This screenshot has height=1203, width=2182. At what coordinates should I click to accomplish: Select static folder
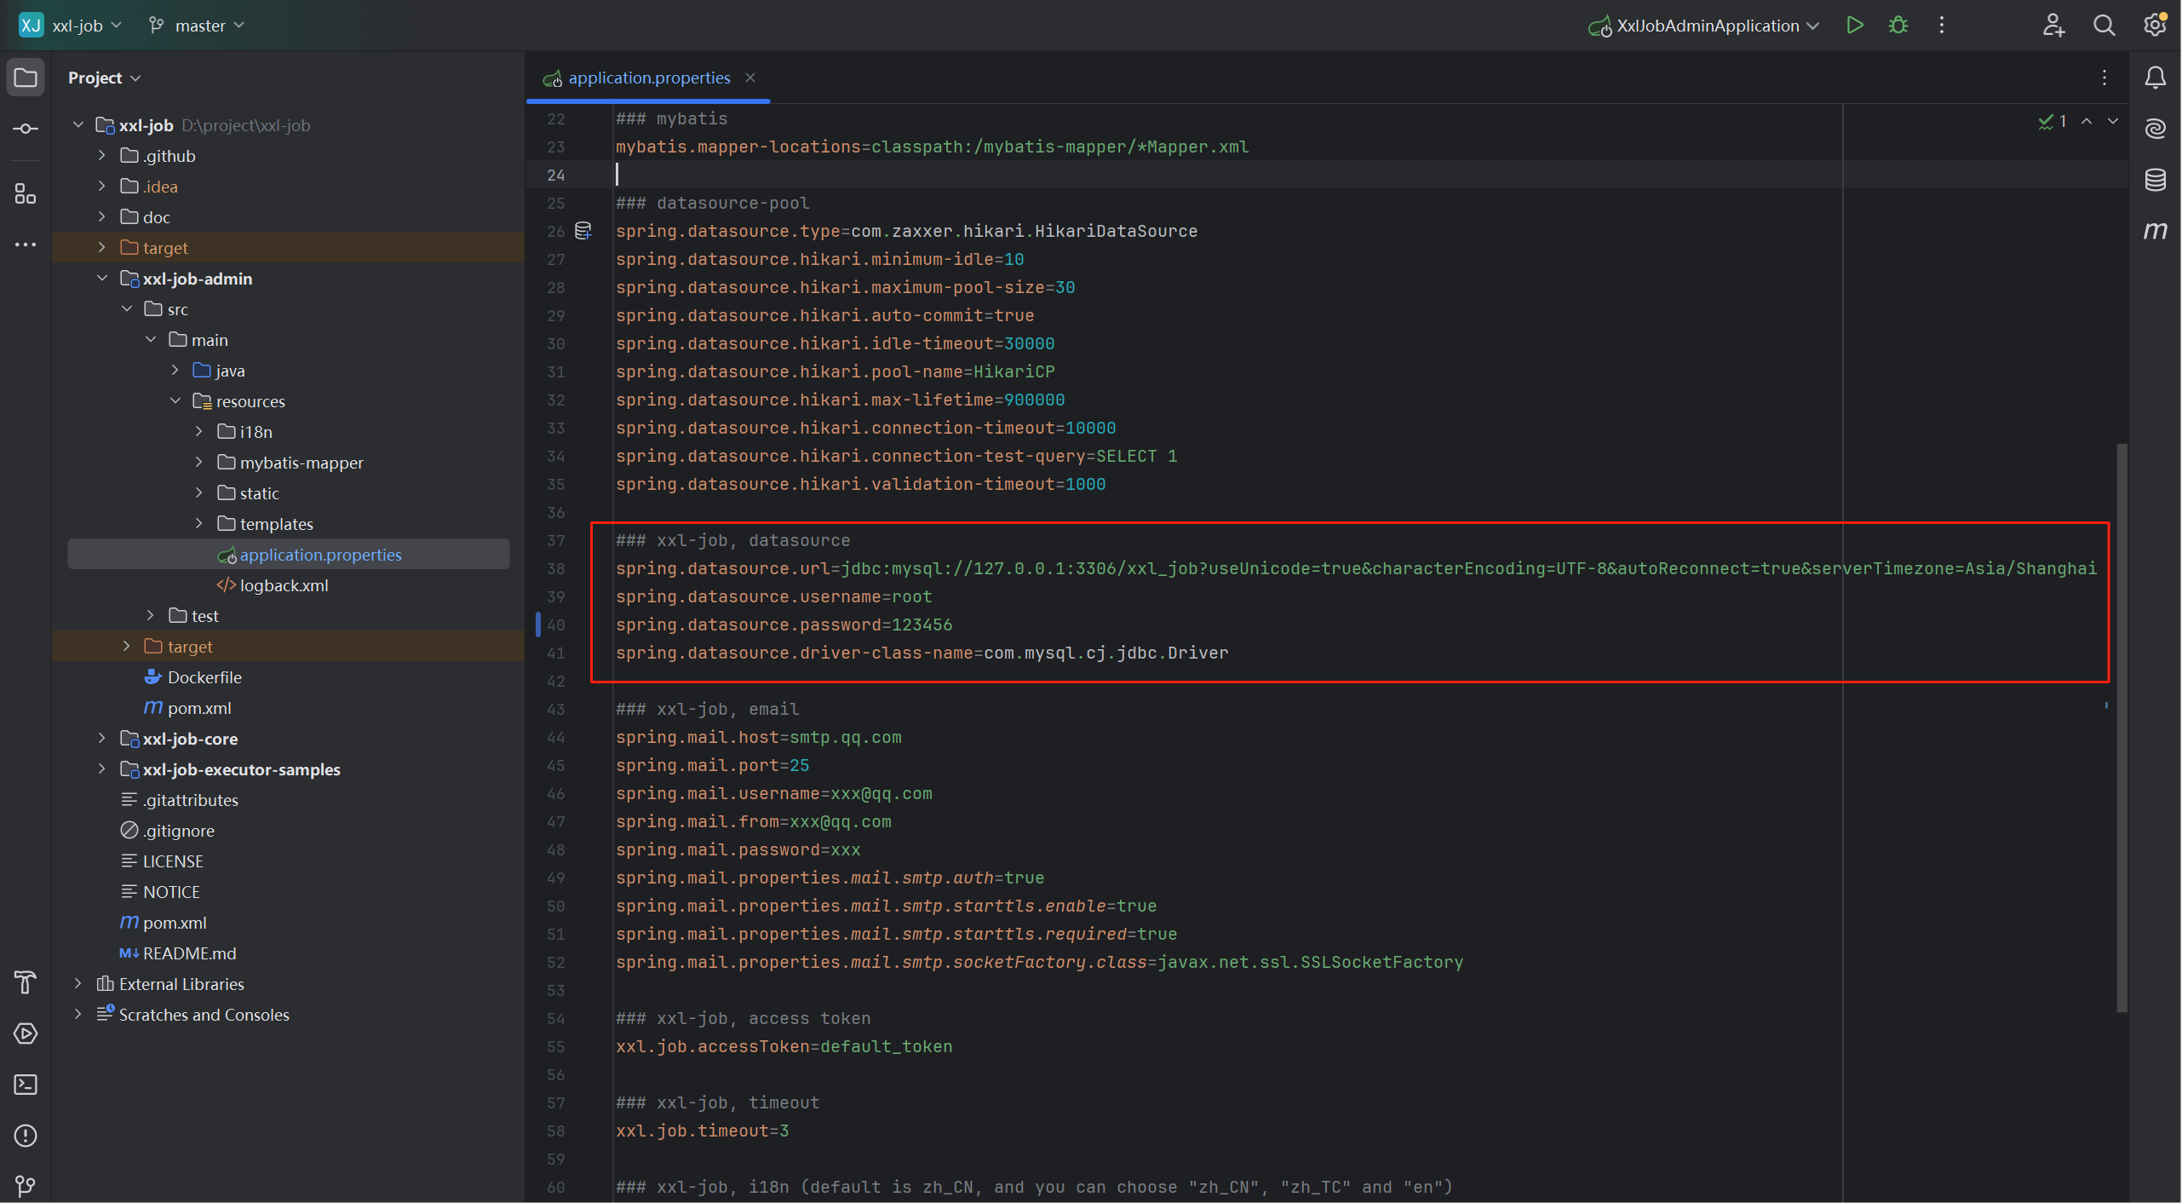(259, 493)
